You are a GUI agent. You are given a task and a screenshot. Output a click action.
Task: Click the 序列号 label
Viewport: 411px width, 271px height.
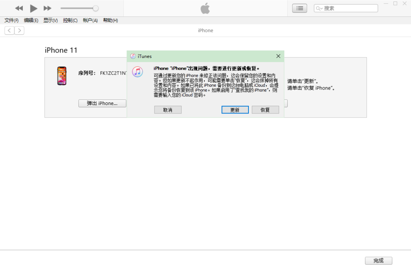[87, 73]
